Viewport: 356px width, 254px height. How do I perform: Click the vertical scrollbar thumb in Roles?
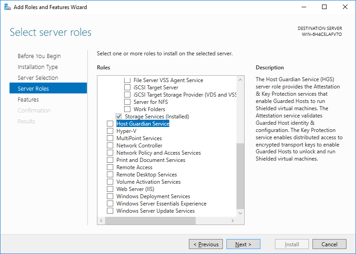pos(240,176)
